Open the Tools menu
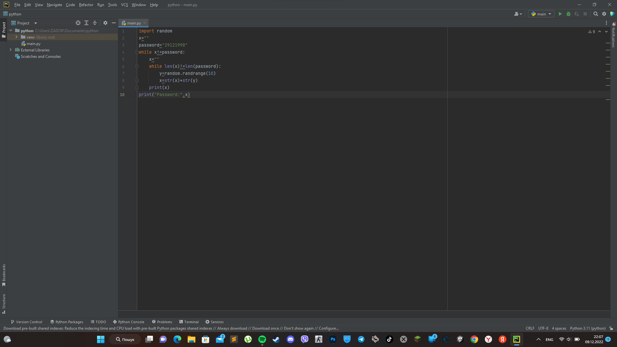Viewport: 617px width, 347px height. pos(112,5)
